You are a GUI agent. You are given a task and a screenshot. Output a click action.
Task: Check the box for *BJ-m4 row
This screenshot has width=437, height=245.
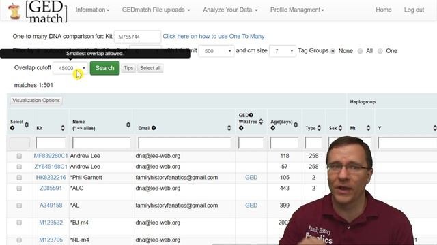pos(19,223)
